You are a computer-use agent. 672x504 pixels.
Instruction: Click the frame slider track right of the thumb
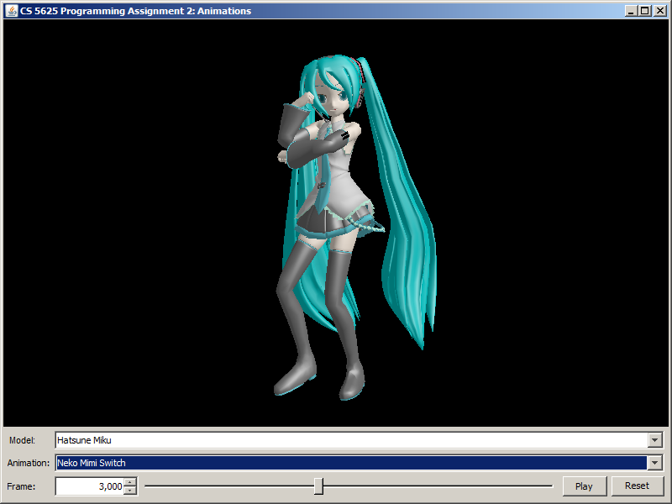[x=437, y=486]
